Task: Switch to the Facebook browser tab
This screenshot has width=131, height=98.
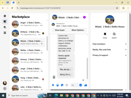Action: point(8,3)
